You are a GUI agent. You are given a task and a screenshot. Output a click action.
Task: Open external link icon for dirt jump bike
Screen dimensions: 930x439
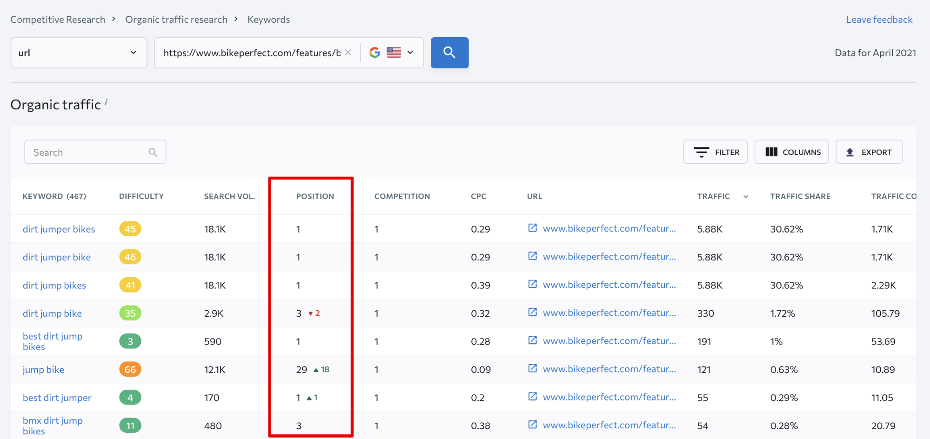(x=533, y=312)
